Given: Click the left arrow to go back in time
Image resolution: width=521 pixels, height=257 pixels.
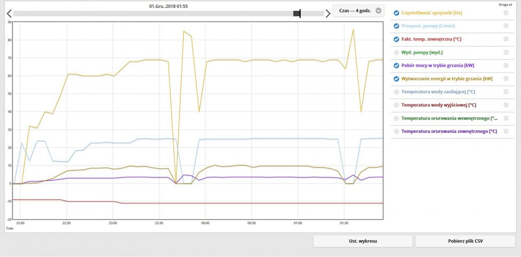Looking at the screenshot, I should coord(9,14).
